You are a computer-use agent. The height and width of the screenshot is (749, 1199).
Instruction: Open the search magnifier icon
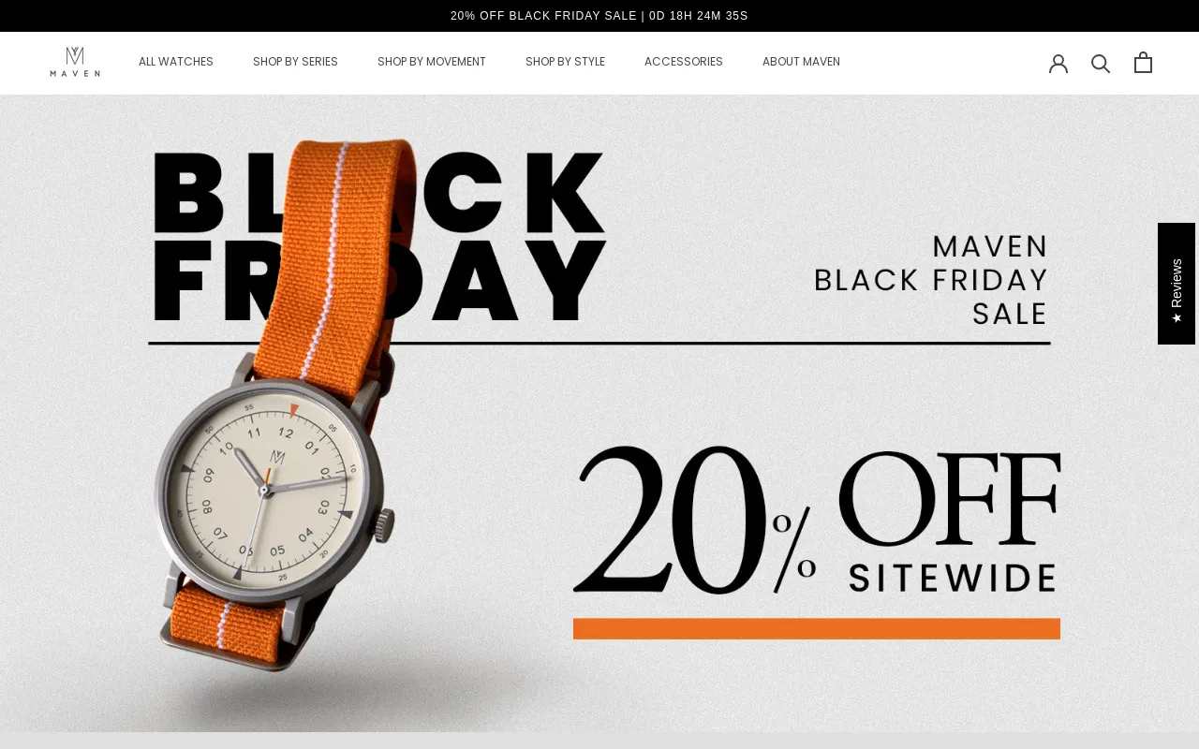(1101, 63)
